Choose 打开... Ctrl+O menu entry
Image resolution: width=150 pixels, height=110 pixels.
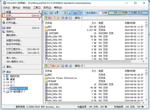tap(22, 15)
